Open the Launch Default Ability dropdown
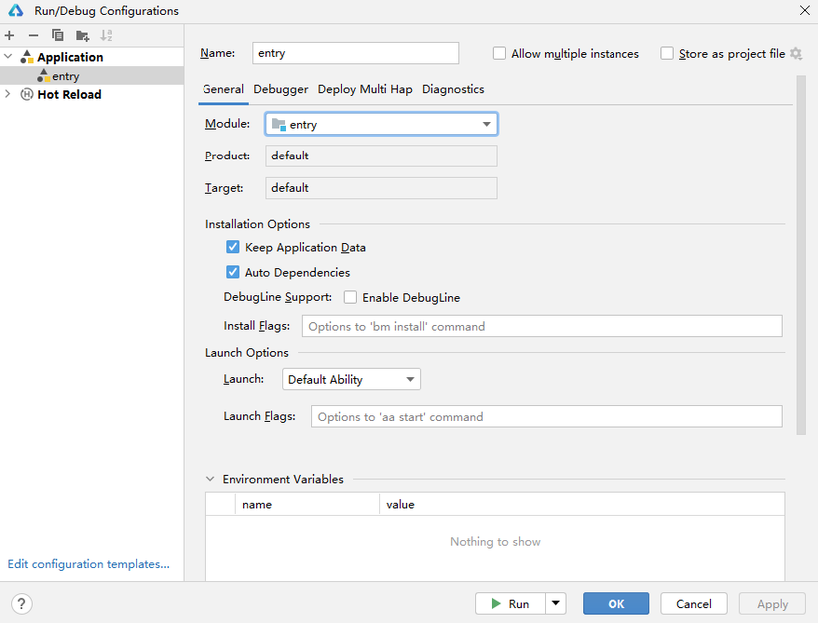 pos(351,379)
